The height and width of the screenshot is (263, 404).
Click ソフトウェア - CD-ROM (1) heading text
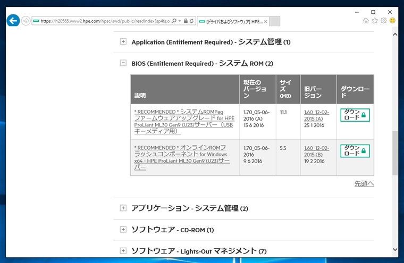[x=173, y=230]
